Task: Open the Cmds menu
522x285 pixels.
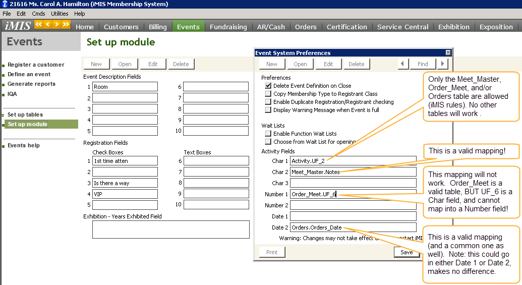Action: pos(38,14)
